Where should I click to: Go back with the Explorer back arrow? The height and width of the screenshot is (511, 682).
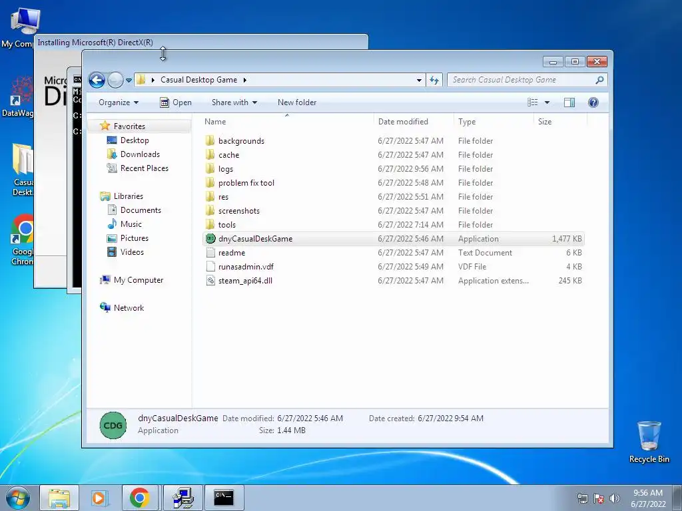pos(97,80)
